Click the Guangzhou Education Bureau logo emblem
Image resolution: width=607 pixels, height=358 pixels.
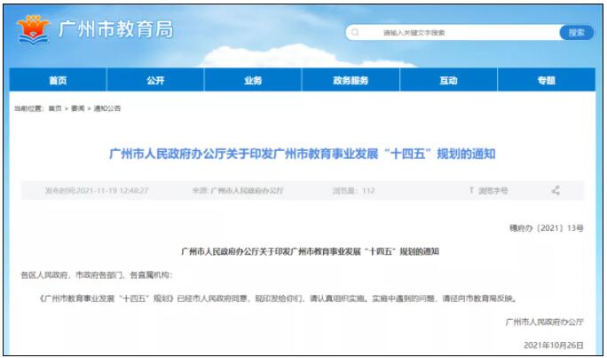tap(34, 31)
